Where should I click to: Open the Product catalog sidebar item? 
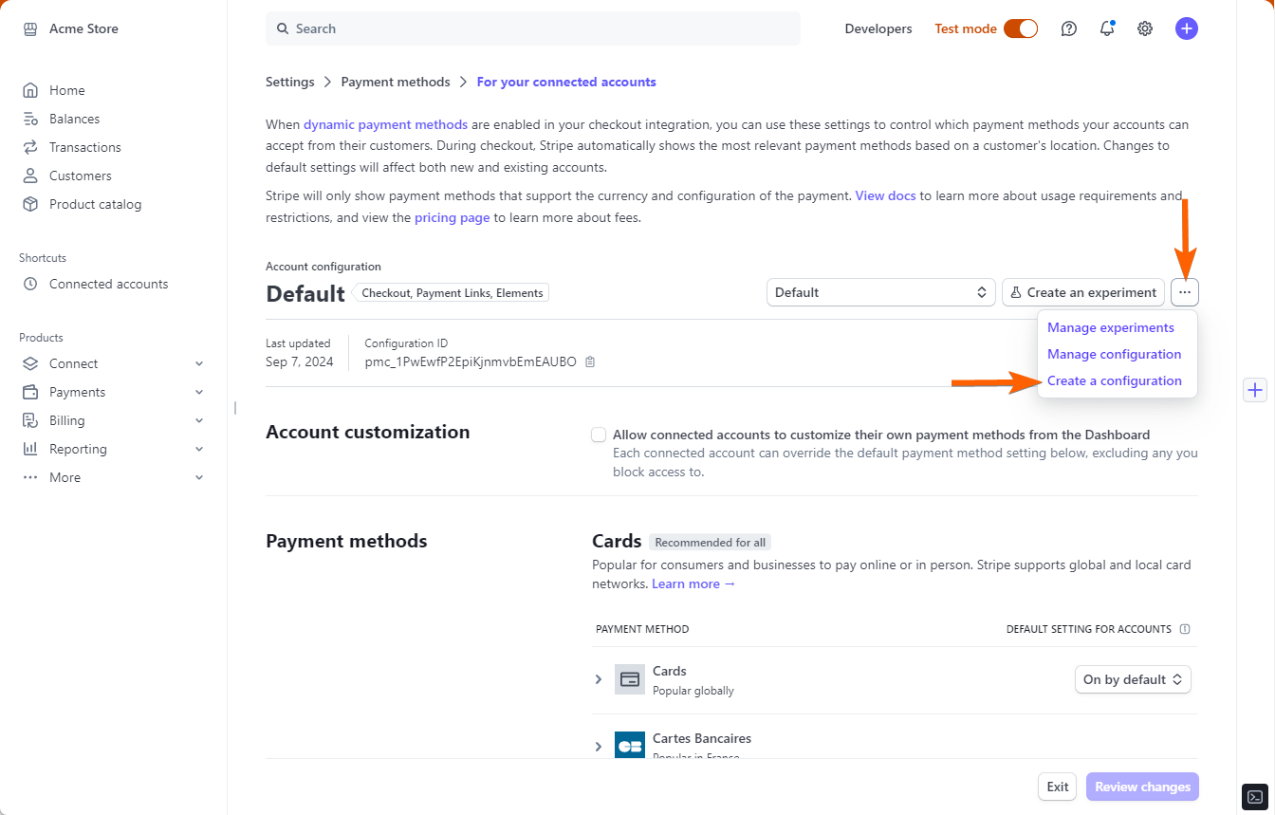pos(95,204)
